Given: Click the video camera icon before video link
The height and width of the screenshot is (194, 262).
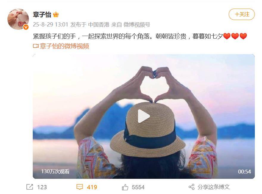Looking at the screenshot, I should tap(36, 46).
